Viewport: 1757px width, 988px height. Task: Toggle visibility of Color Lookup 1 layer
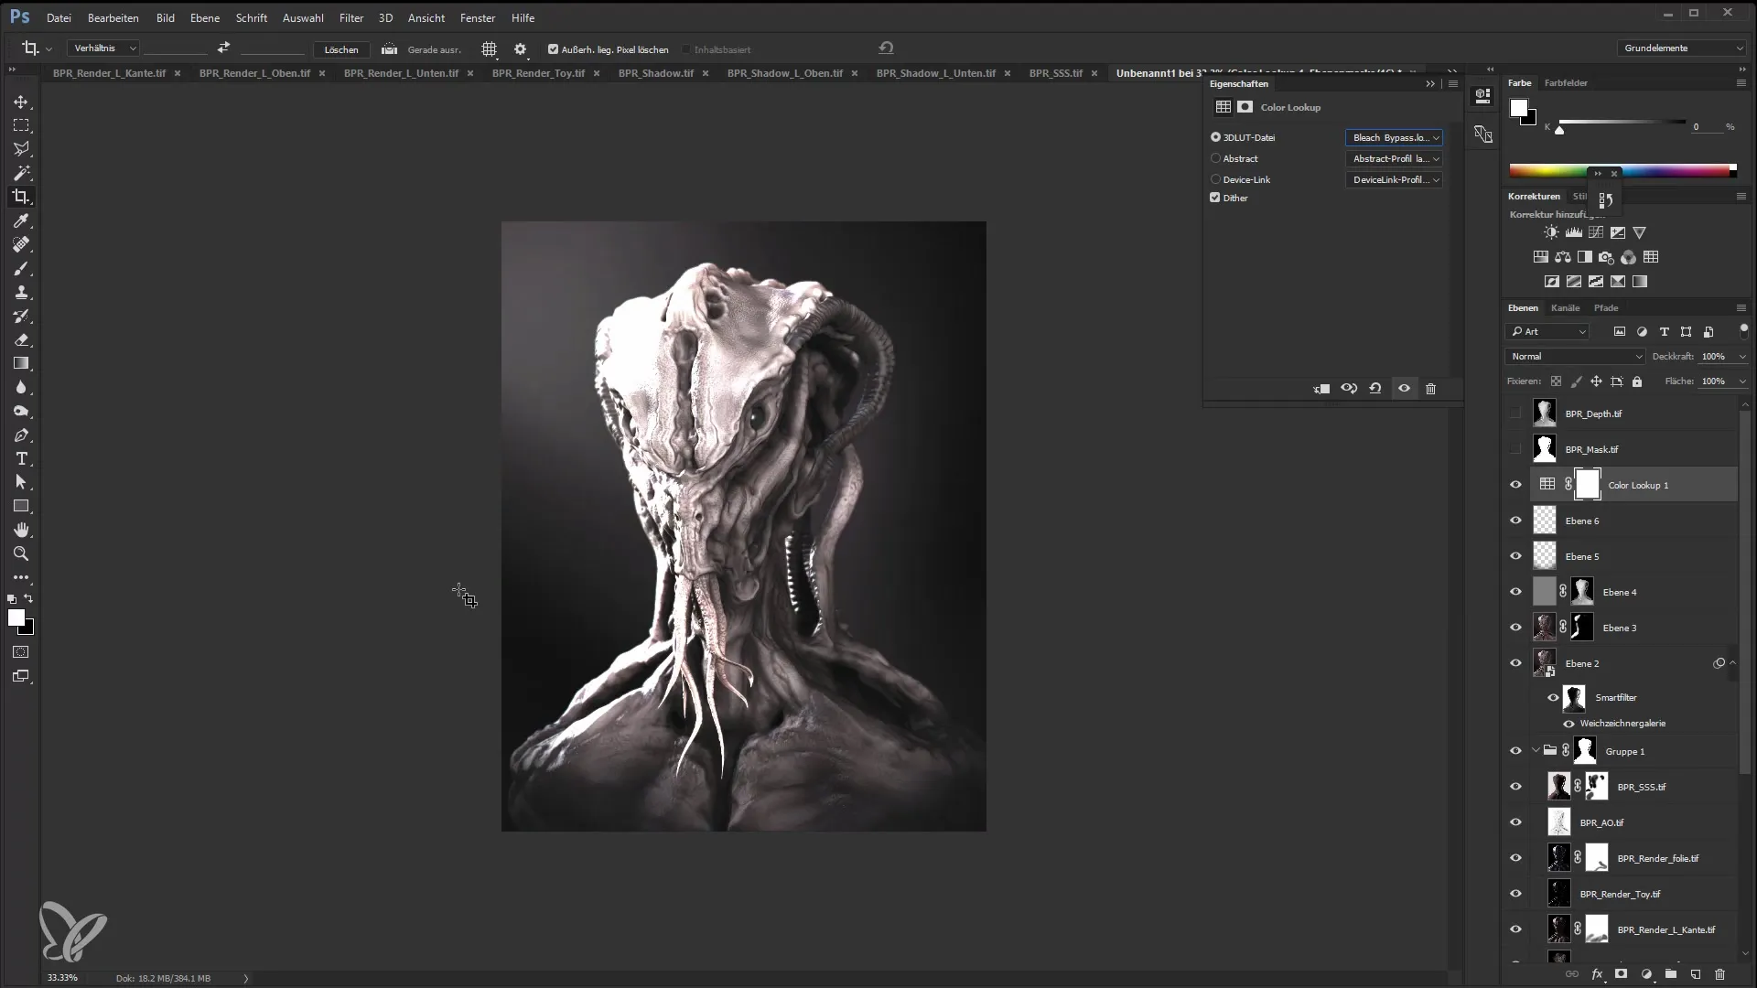[x=1515, y=484]
